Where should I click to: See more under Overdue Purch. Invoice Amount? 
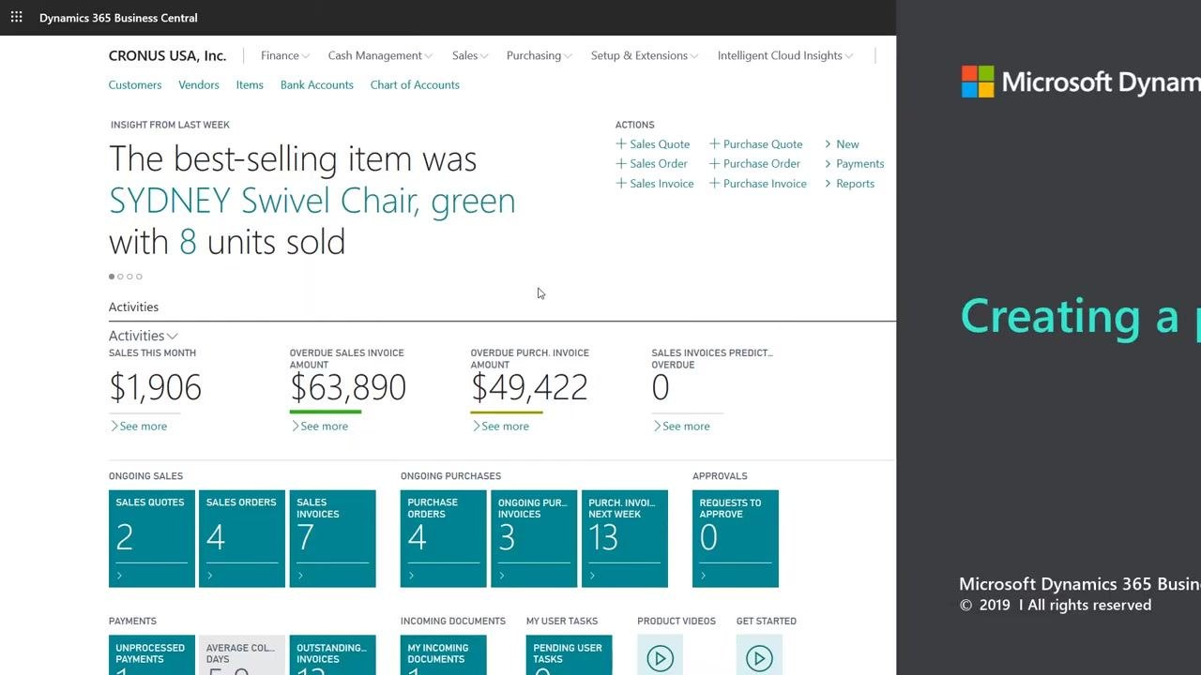coord(500,426)
